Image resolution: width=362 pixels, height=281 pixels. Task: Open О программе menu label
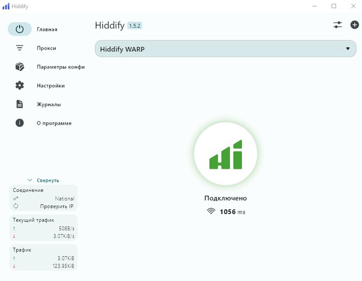(54, 123)
